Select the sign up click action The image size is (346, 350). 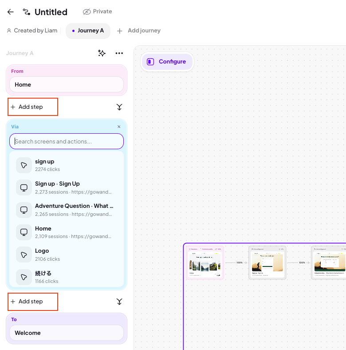click(67, 165)
